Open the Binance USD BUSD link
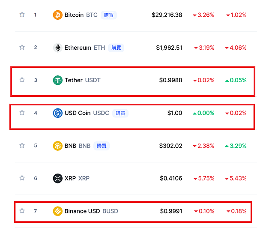 [x=91, y=211]
